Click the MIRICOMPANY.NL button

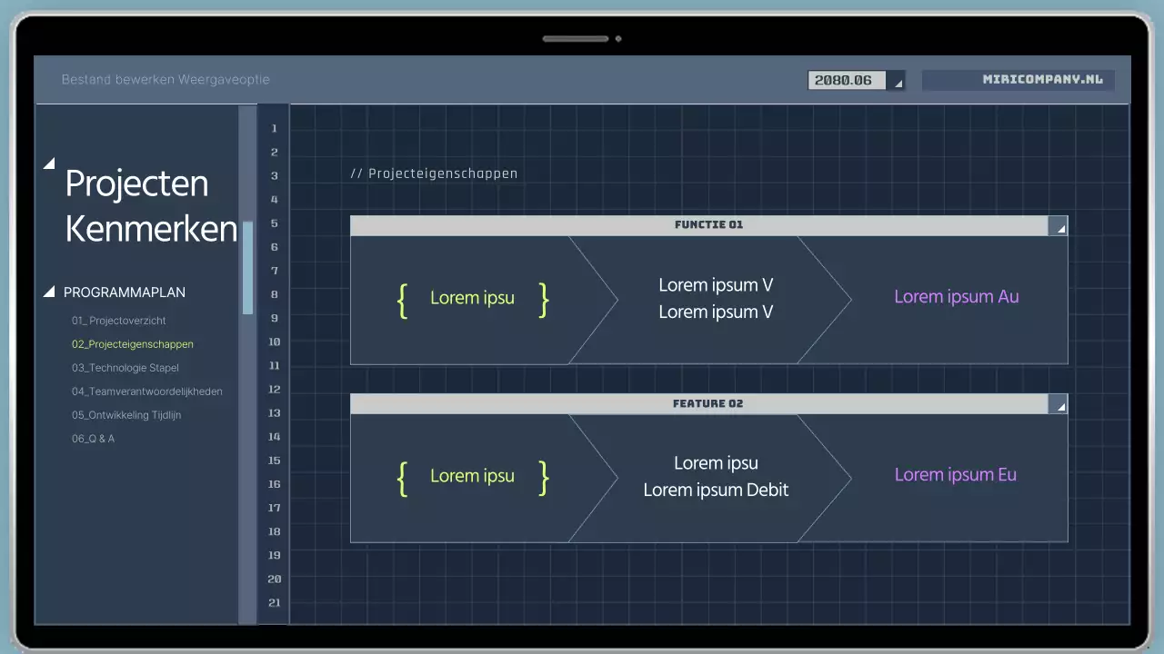1018,80
